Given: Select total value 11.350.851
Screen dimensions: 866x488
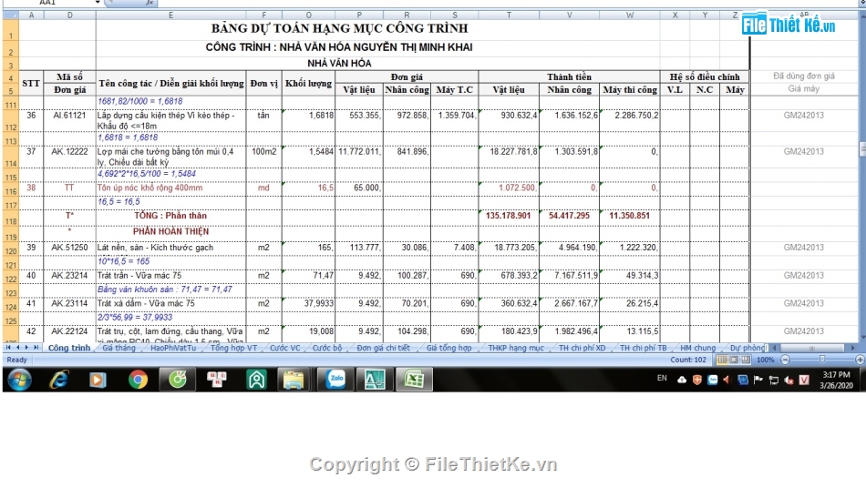Looking at the screenshot, I should [x=630, y=216].
